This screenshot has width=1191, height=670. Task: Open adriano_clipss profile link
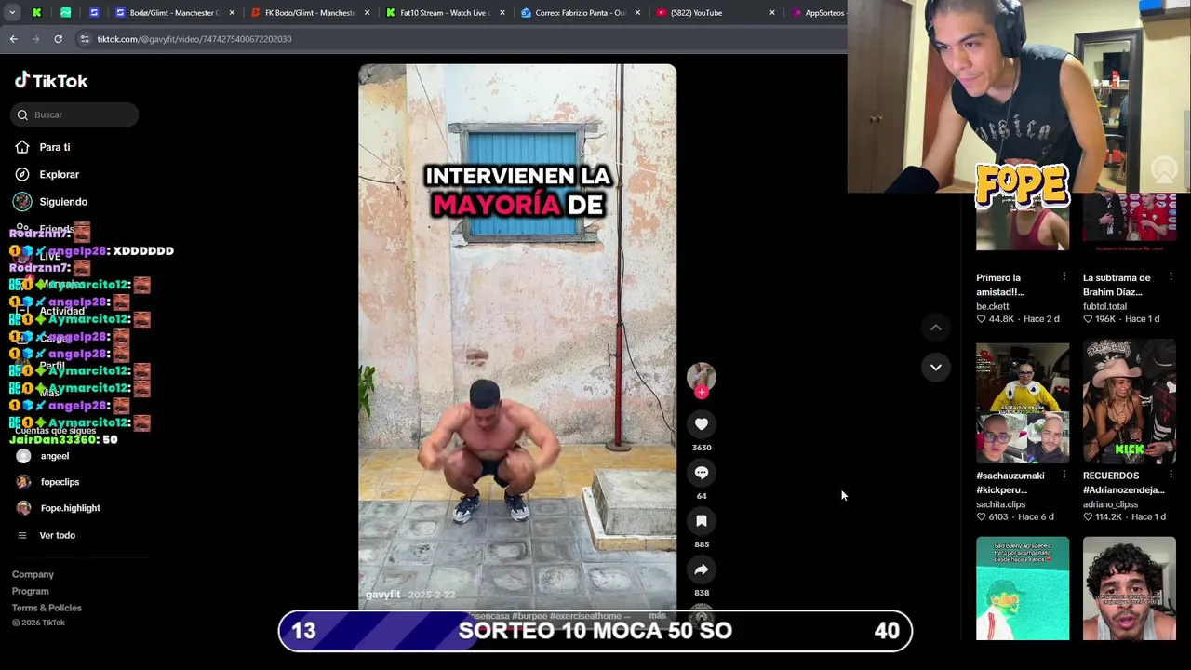point(1110,504)
